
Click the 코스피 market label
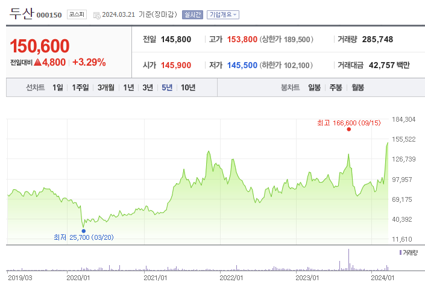coord(77,14)
